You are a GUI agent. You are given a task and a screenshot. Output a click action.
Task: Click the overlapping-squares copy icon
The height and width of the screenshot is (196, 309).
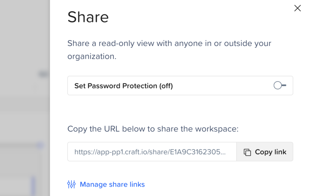247,152
